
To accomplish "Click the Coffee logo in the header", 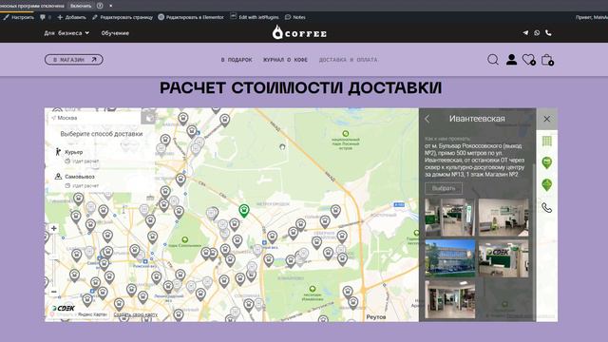I will 299,32.
